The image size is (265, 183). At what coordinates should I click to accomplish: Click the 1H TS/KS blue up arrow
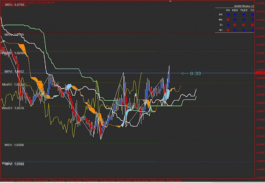point(244,15)
